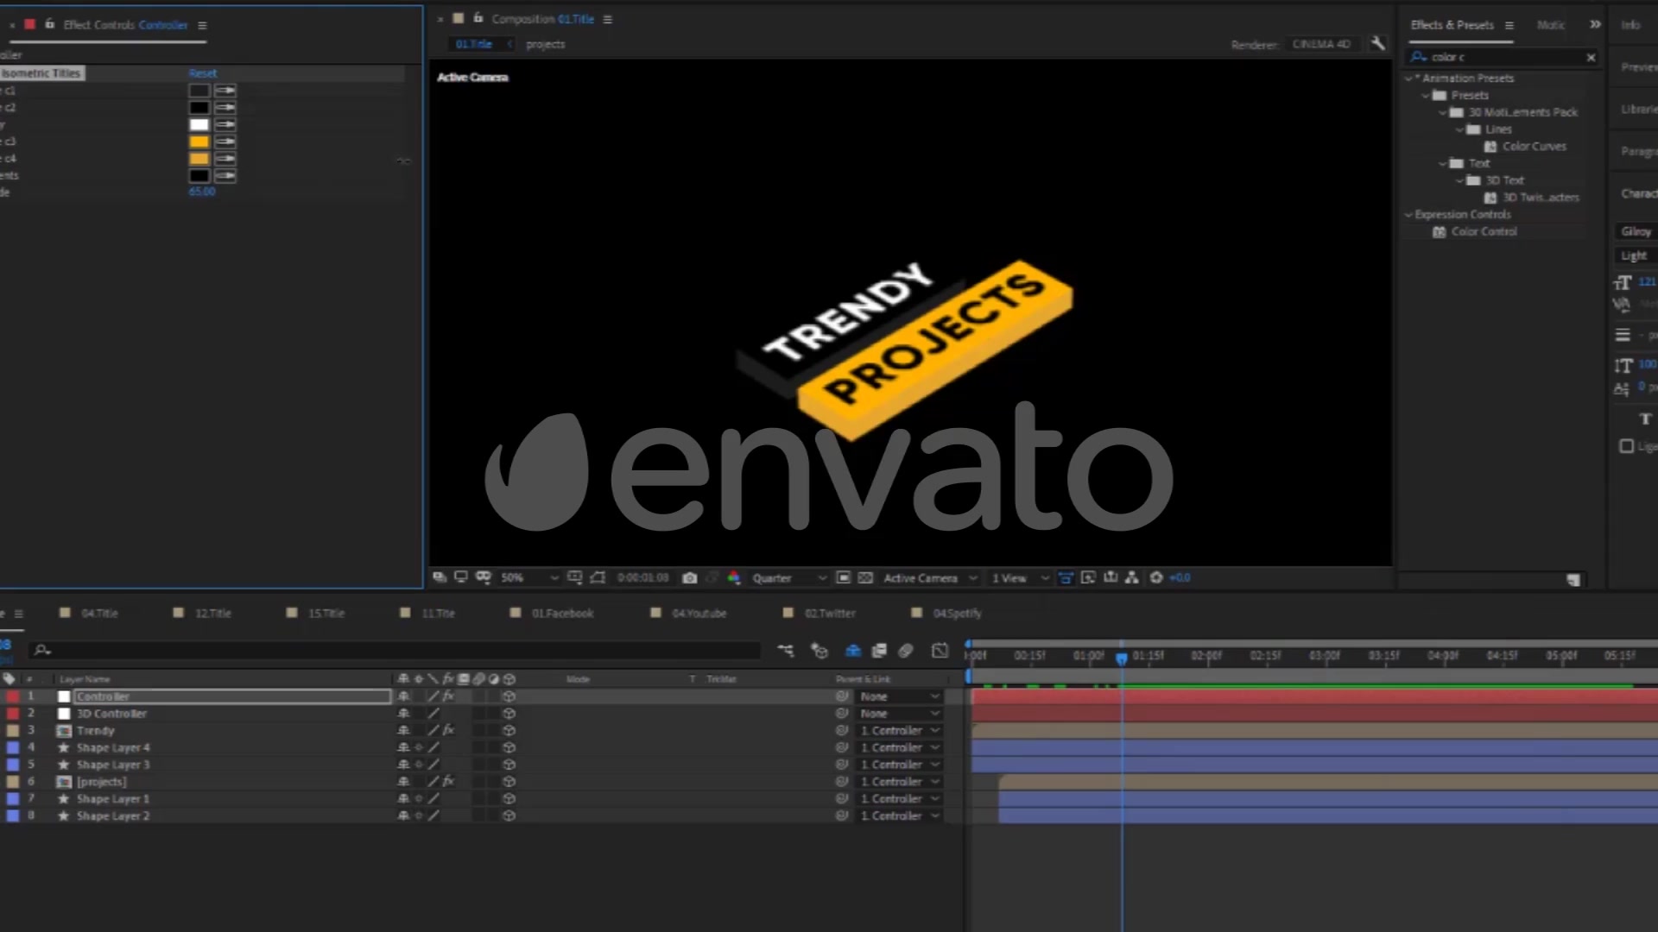Click the renderer wrench options icon
Viewport: 1658px width, 932px height.
click(1378, 43)
